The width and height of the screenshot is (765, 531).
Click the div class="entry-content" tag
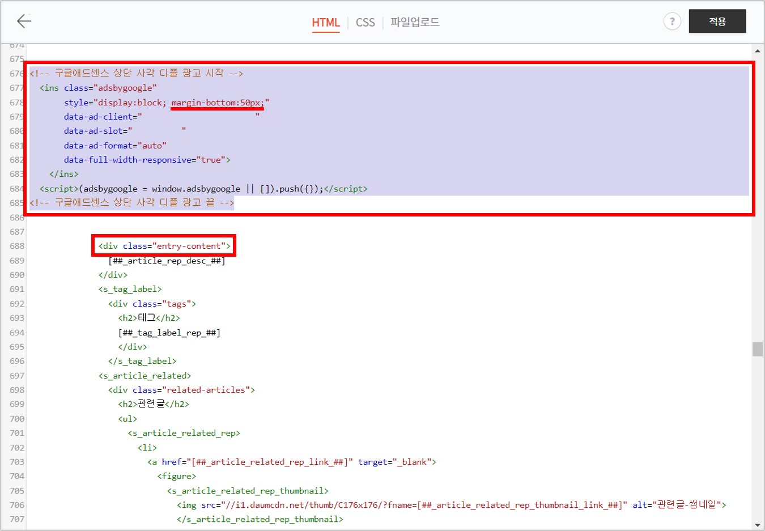164,246
